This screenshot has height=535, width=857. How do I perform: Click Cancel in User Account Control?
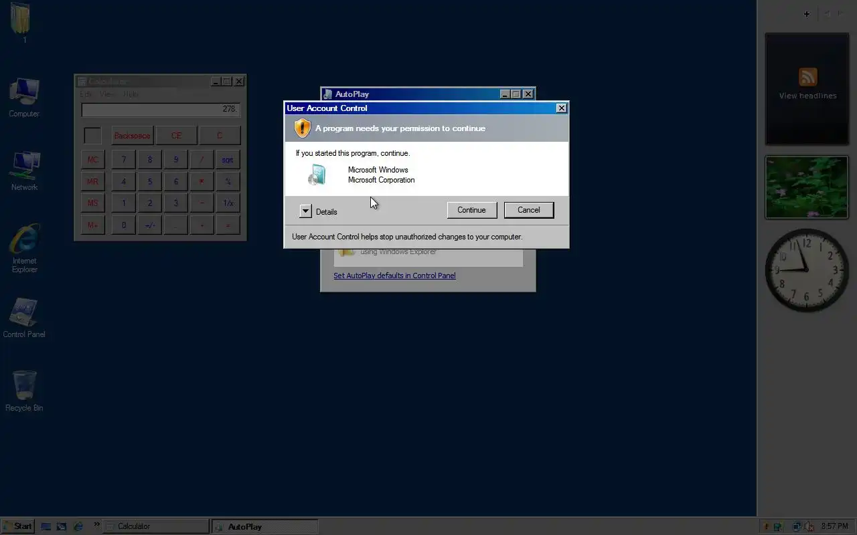(529, 210)
